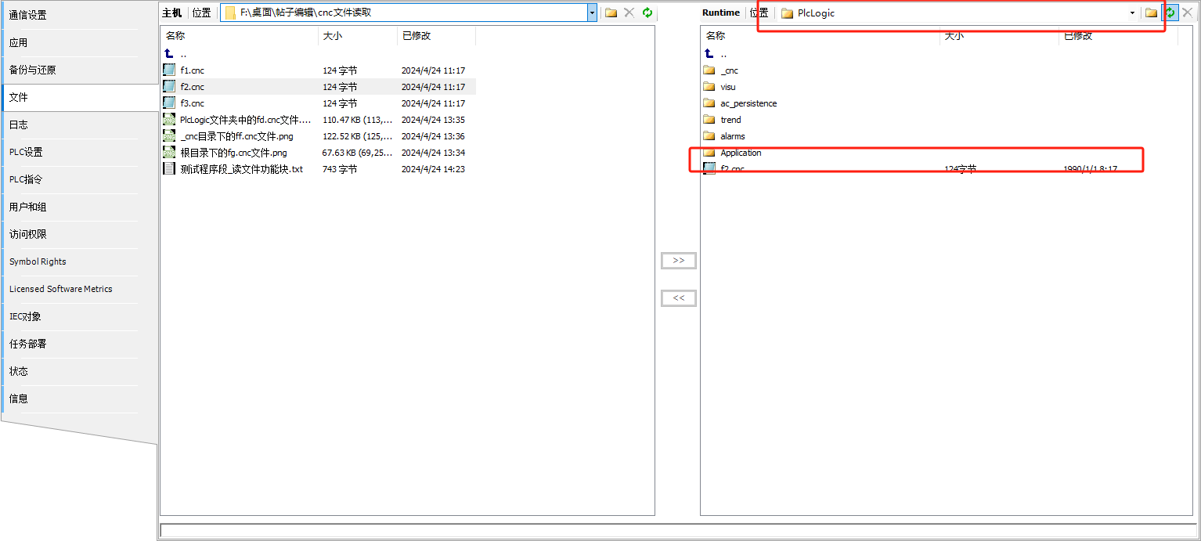The height and width of the screenshot is (541, 1201).
Task: Click the trend folder icon
Action: (709, 120)
